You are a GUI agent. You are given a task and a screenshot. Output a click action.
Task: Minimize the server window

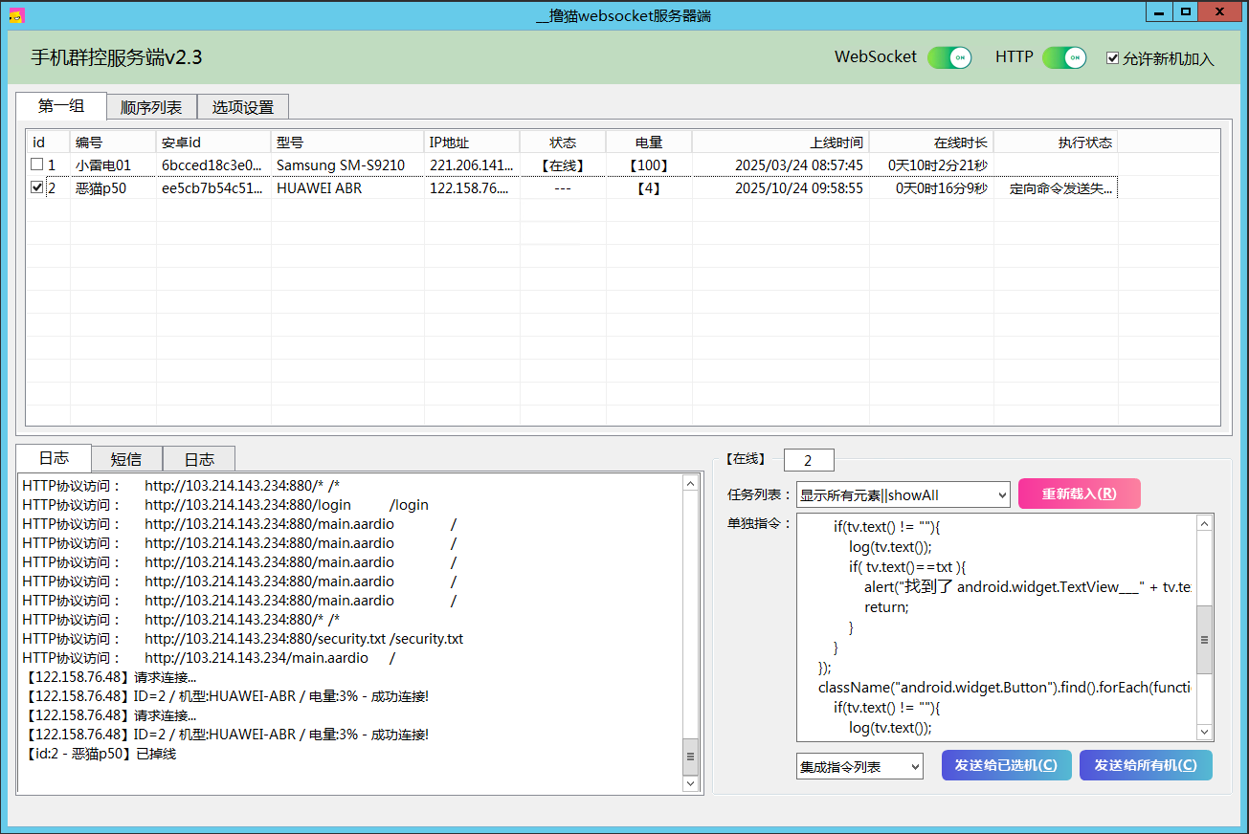click(x=1160, y=11)
